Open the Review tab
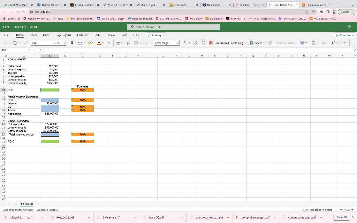Screen dimensions: 357x223 tap(111, 35)
